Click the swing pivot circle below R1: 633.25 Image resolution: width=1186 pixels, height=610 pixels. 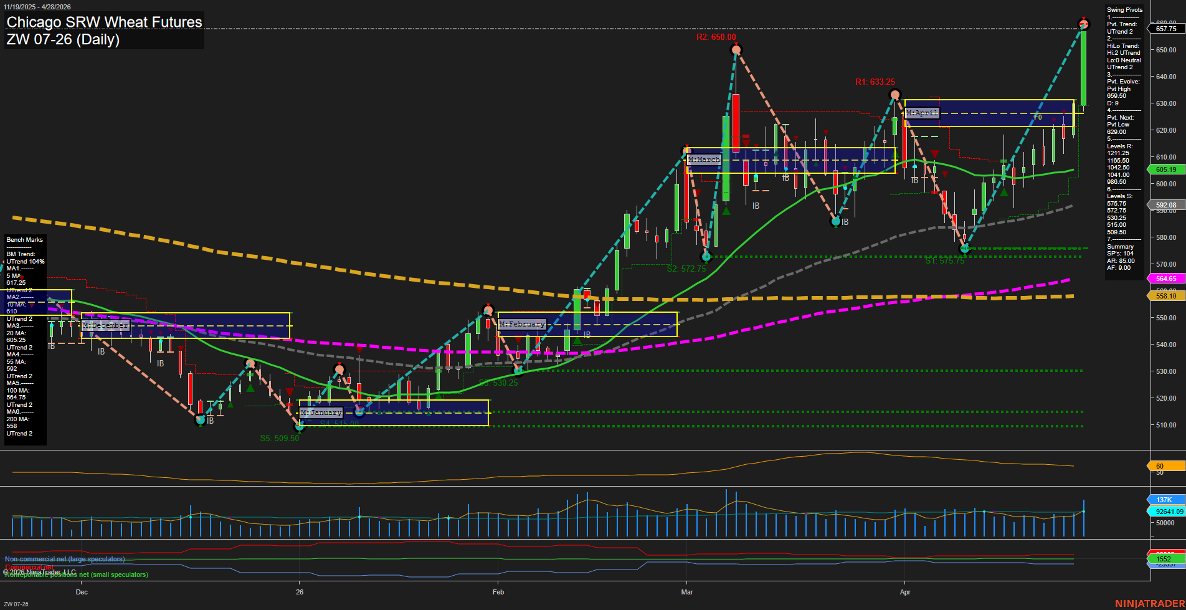pos(895,95)
